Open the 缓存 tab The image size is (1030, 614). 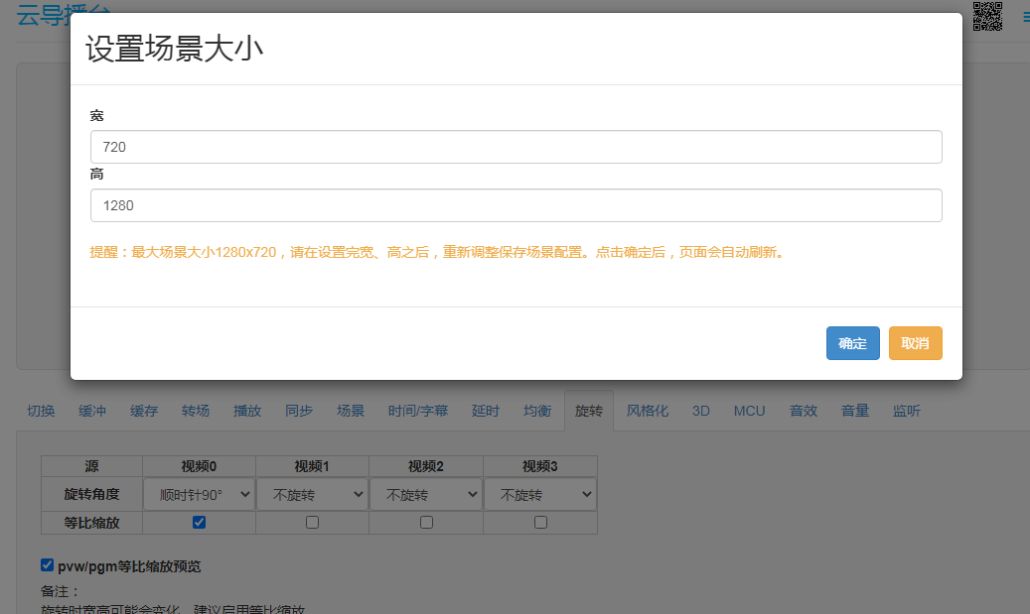pos(144,411)
